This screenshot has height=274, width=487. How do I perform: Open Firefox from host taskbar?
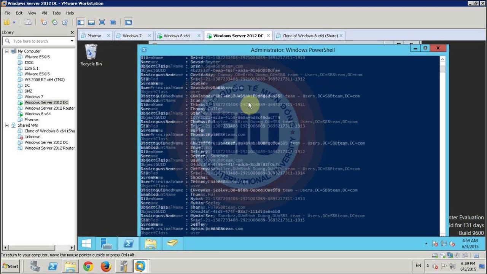[x=106, y=266]
